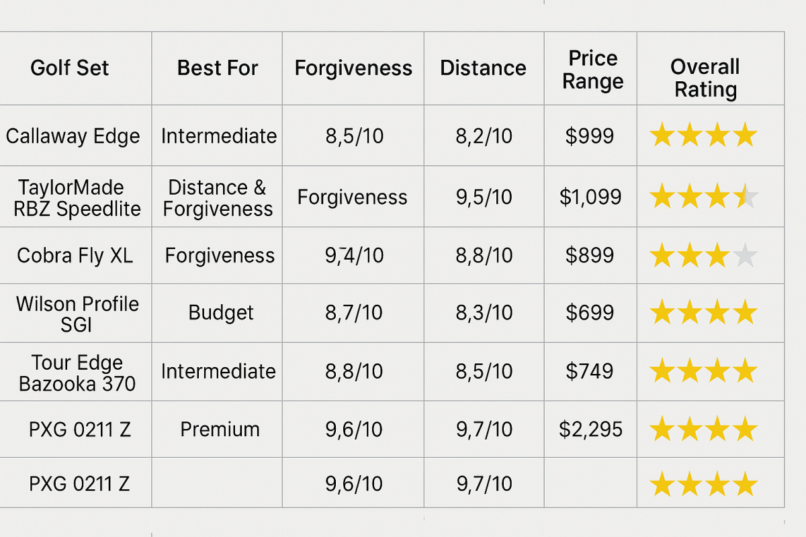
Task: Open the Wilson Profile SGI set name
Action: pos(77,313)
